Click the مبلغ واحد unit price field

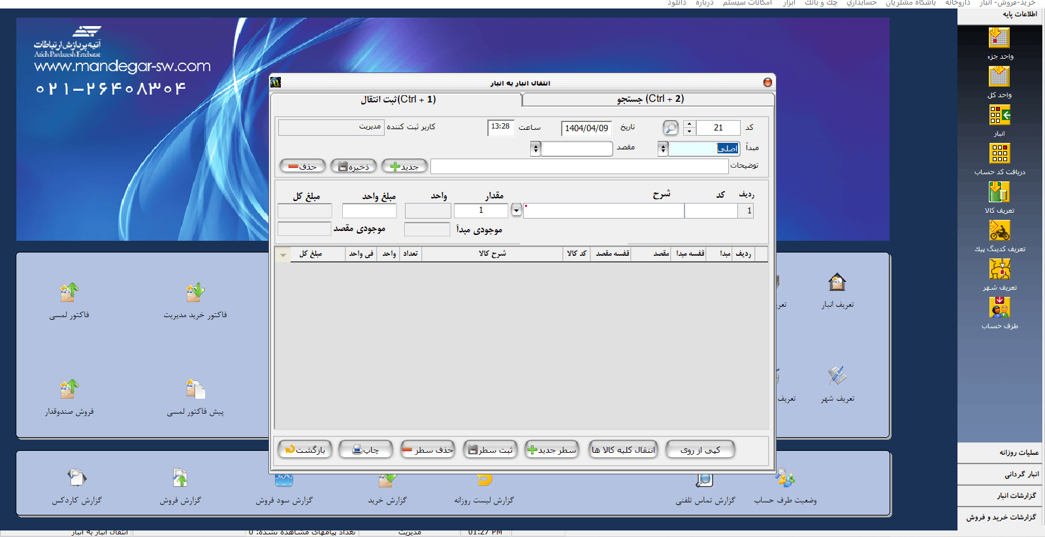click(x=370, y=211)
